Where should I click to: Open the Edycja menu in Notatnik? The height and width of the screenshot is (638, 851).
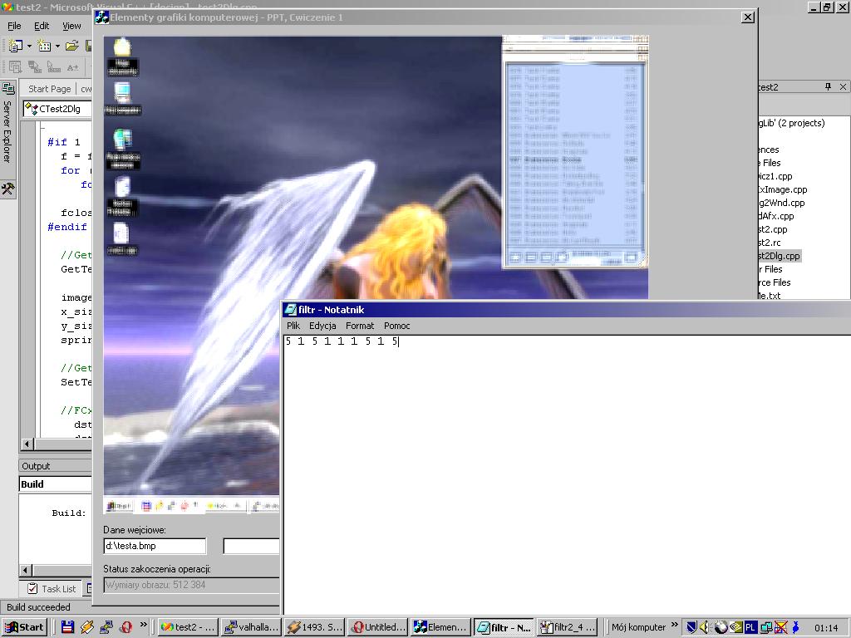(x=322, y=326)
